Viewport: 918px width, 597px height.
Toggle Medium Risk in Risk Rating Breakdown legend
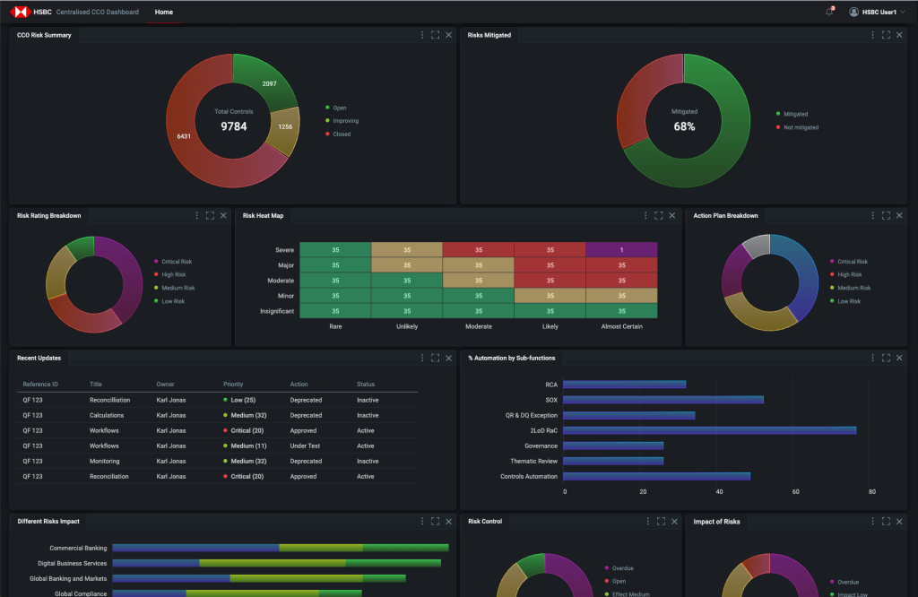tap(175, 288)
